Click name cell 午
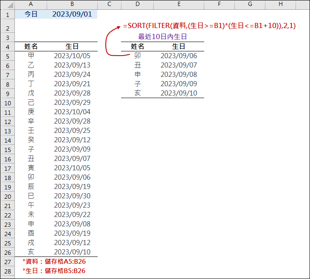 [31, 205]
